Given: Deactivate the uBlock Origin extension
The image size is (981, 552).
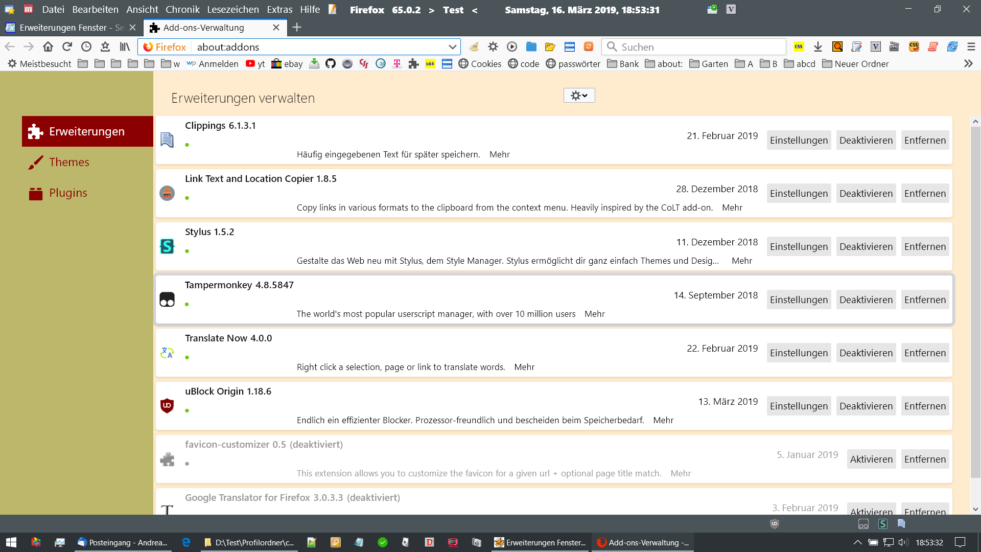Looking at the screenshot, I should 866,406.
